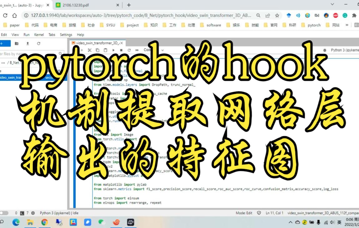This screenshot has width=359, height=228.
Task: Click the filter files by name field
Action: (31, 54)
